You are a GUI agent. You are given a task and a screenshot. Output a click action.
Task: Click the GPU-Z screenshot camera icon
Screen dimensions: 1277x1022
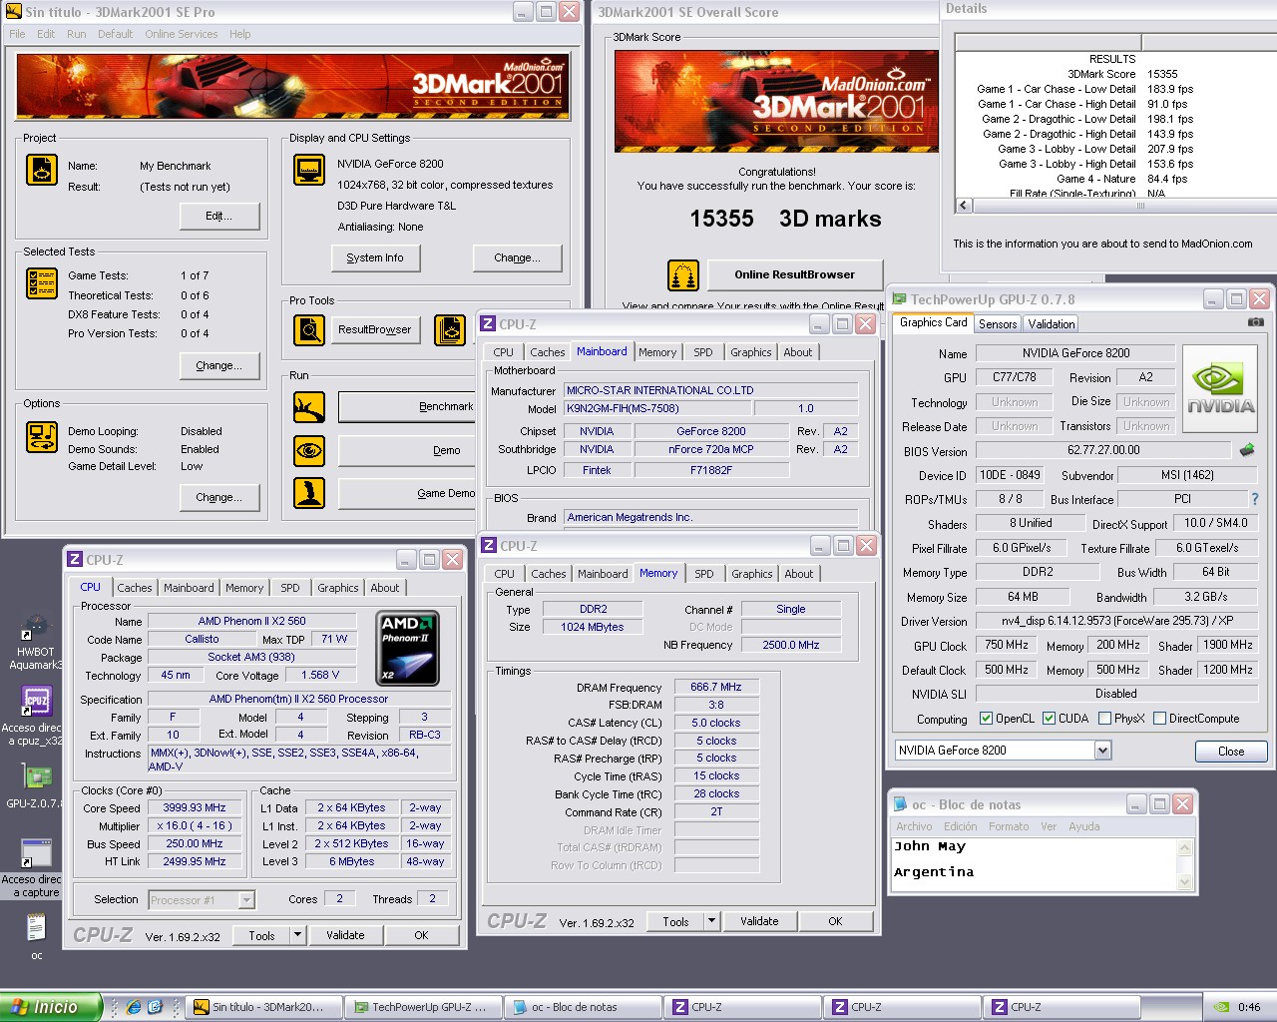[x=1255, y=322]
